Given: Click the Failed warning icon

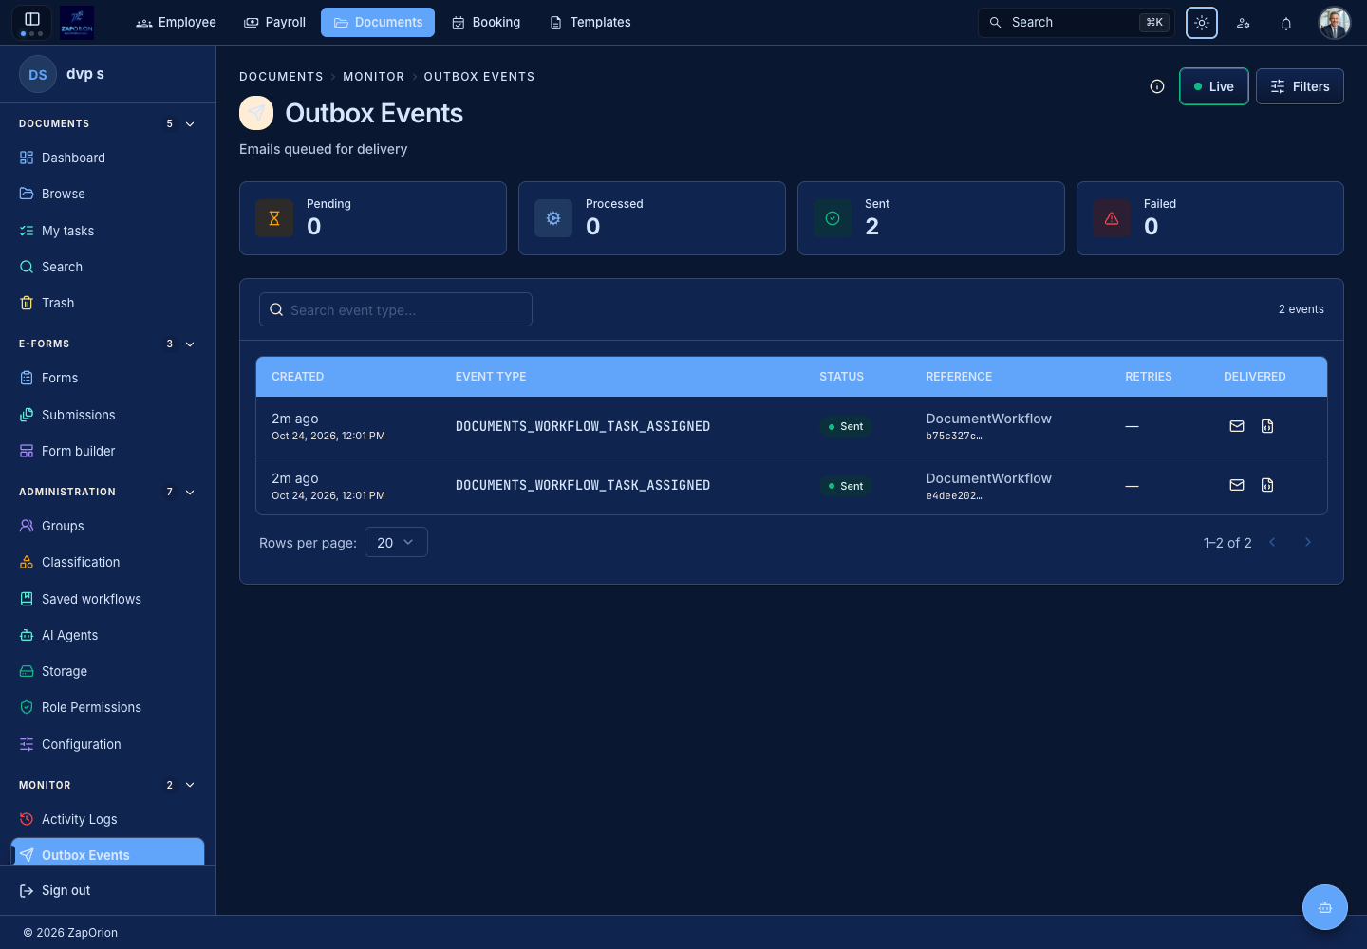Looking at the screenshot, I should coord(1112,218).
